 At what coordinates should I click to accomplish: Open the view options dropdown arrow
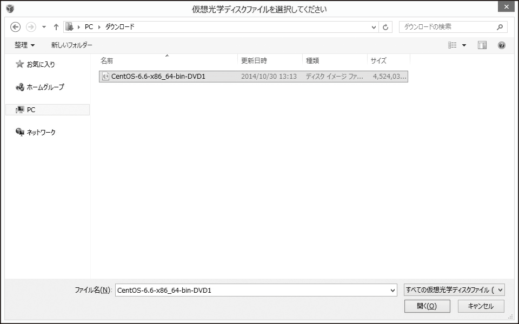[x=464, y=45]
